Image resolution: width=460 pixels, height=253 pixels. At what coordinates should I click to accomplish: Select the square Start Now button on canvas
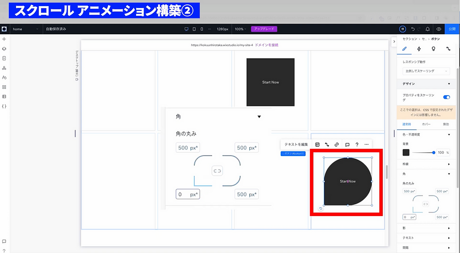click(270, 82)
